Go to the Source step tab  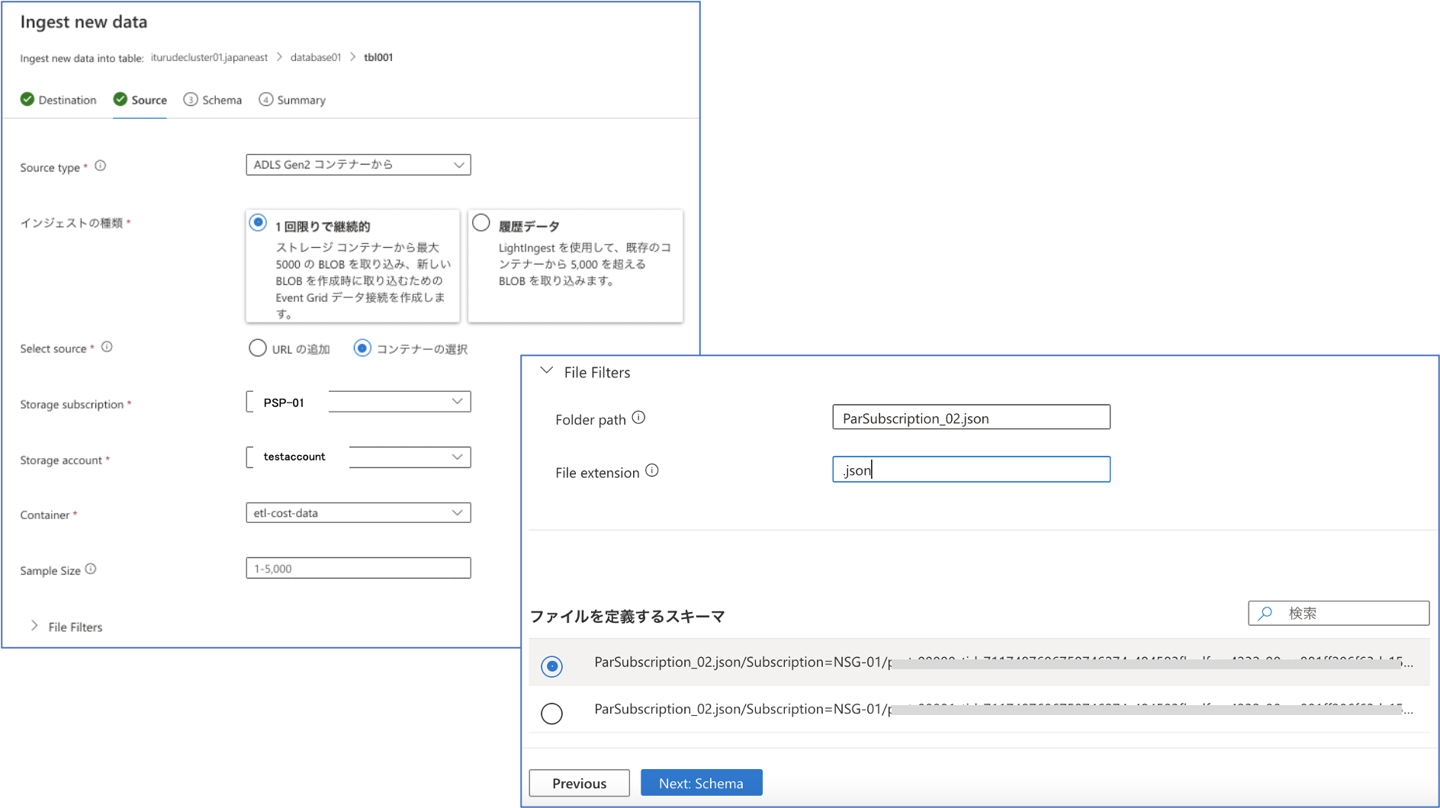coord(140,100)
